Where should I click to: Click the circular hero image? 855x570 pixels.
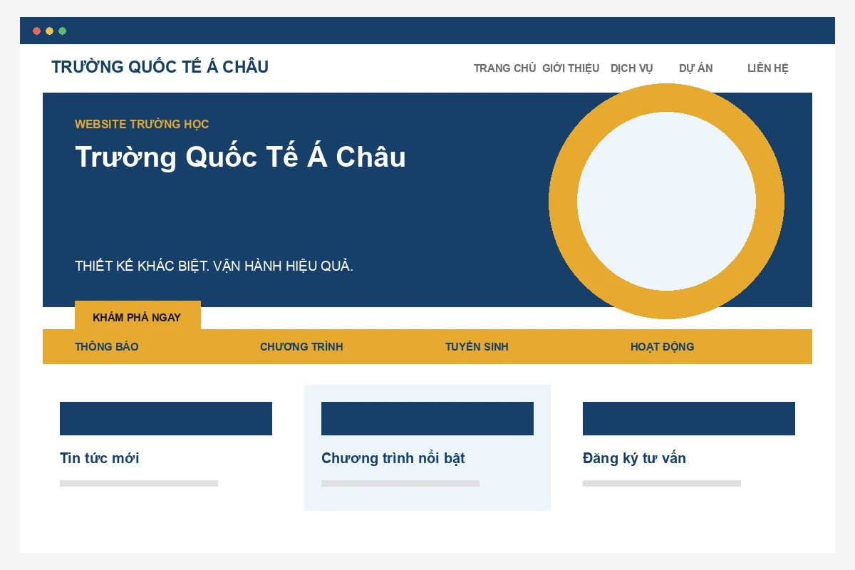(666, 202)
